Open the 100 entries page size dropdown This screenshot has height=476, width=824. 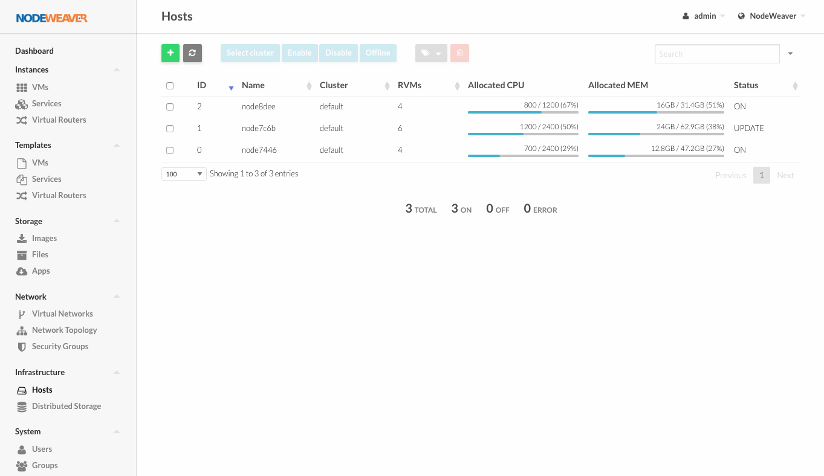[x=184, y=174]
